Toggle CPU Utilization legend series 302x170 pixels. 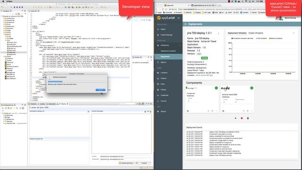pyautogui.click(x=261, y=38)
